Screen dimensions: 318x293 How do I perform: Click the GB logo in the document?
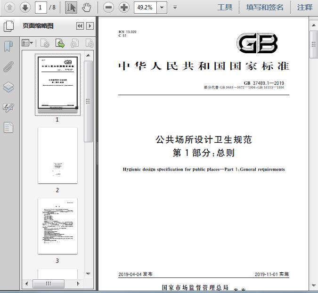257,43
